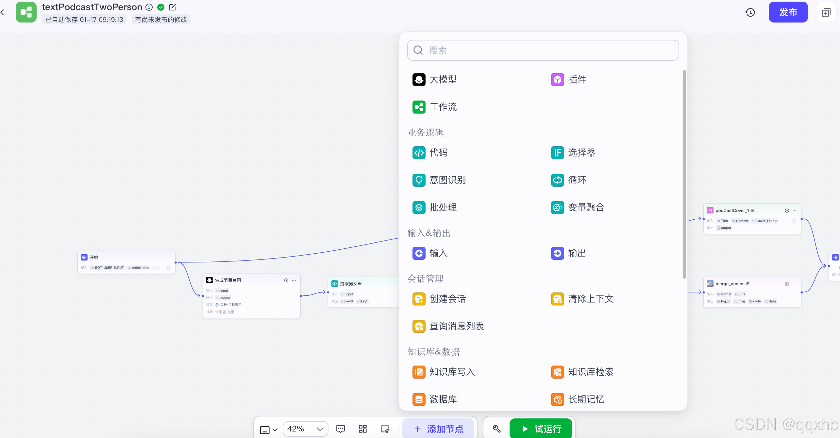Click the 搜索 search input field

click(x=543, y=50)
